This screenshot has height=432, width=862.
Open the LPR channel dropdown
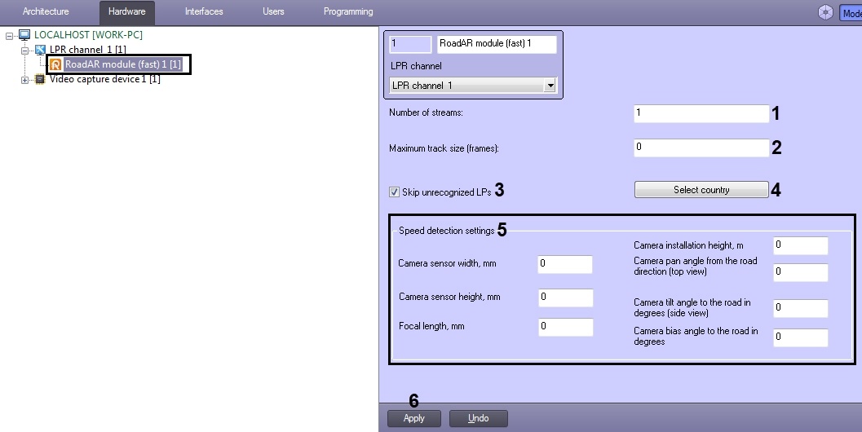point(473,86)
